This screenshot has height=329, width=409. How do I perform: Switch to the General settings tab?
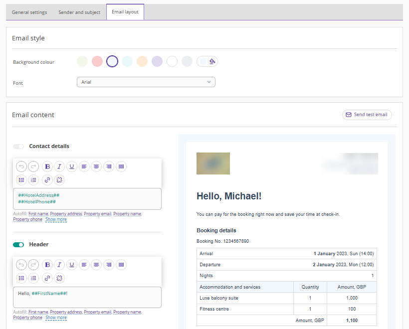tap(29, 12)
